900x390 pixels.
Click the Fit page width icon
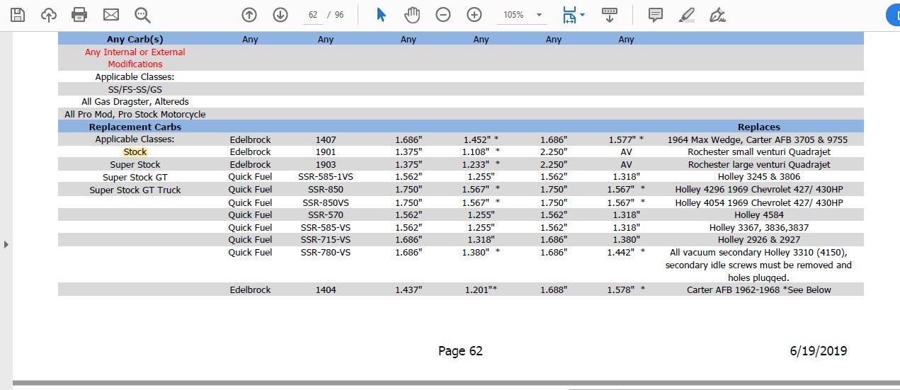coord(569,15)
